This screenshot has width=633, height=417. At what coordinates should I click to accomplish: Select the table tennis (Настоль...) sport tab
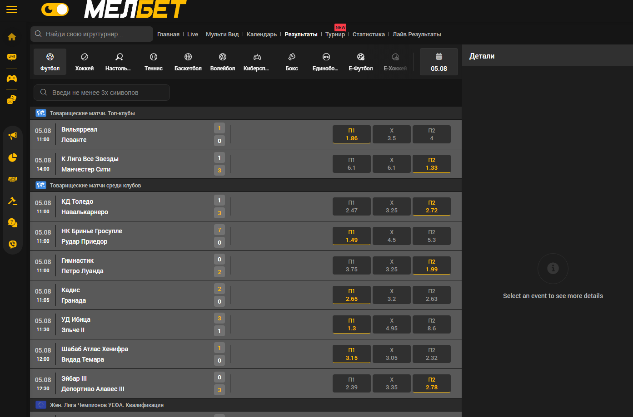tap(119, 62)
